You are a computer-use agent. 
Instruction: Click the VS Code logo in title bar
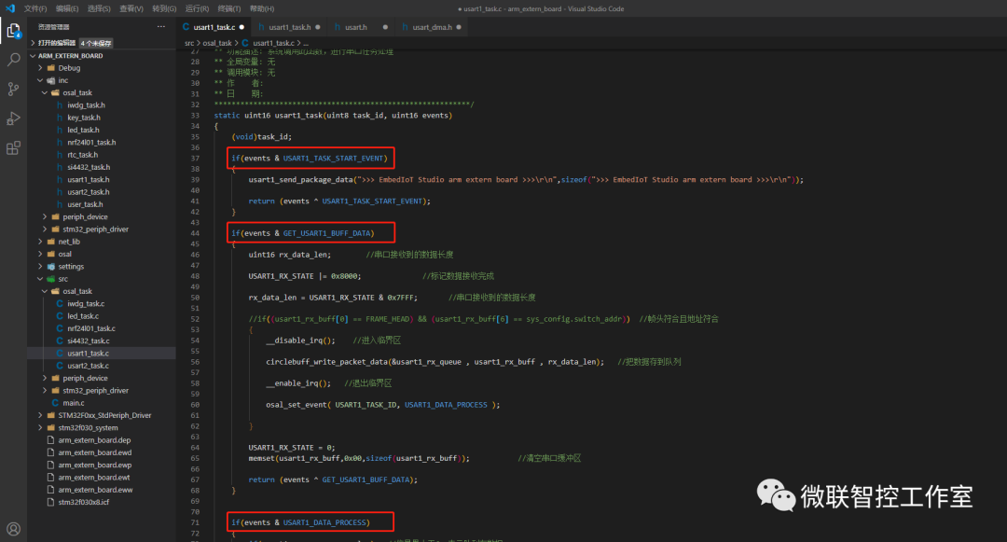coord(9,7)
